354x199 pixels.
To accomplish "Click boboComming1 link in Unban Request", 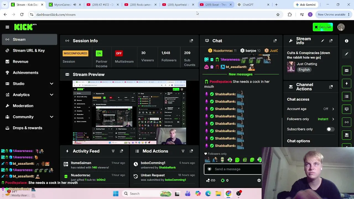I will coord(175,180).
